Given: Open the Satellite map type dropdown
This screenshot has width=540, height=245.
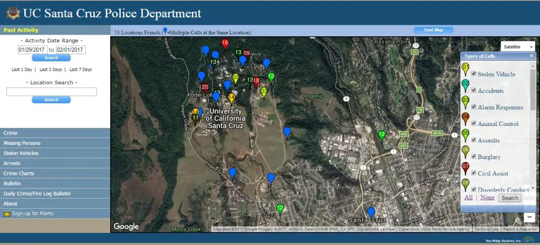Looking at the screenshot, I should [518, 47].
